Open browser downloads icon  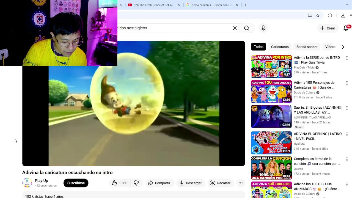click(343, 16)
